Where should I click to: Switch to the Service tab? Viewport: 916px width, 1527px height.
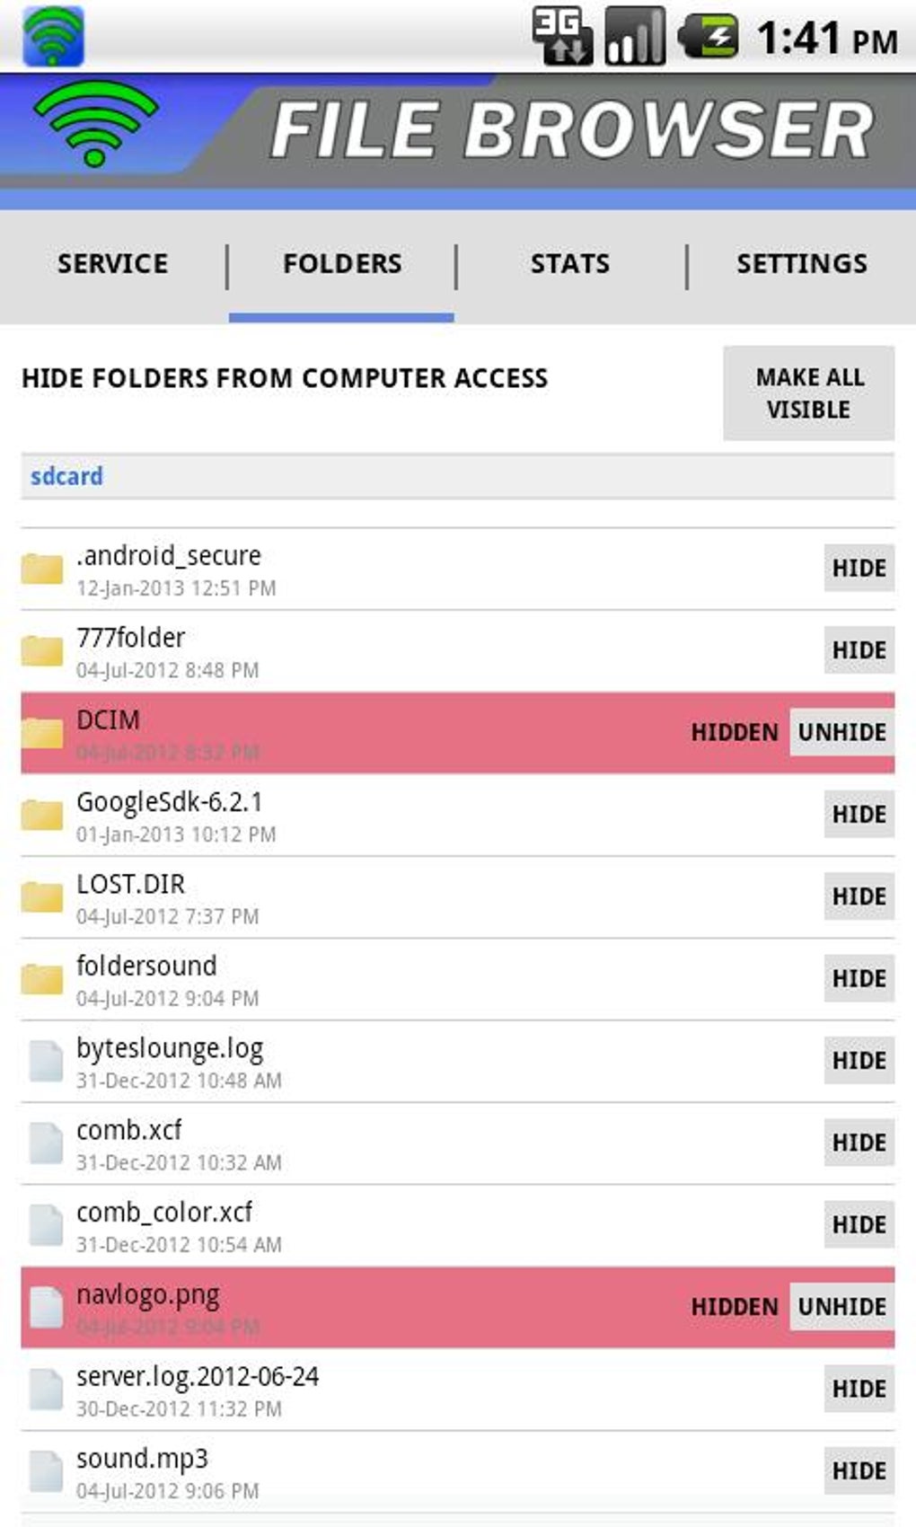(x=112, y=263)
